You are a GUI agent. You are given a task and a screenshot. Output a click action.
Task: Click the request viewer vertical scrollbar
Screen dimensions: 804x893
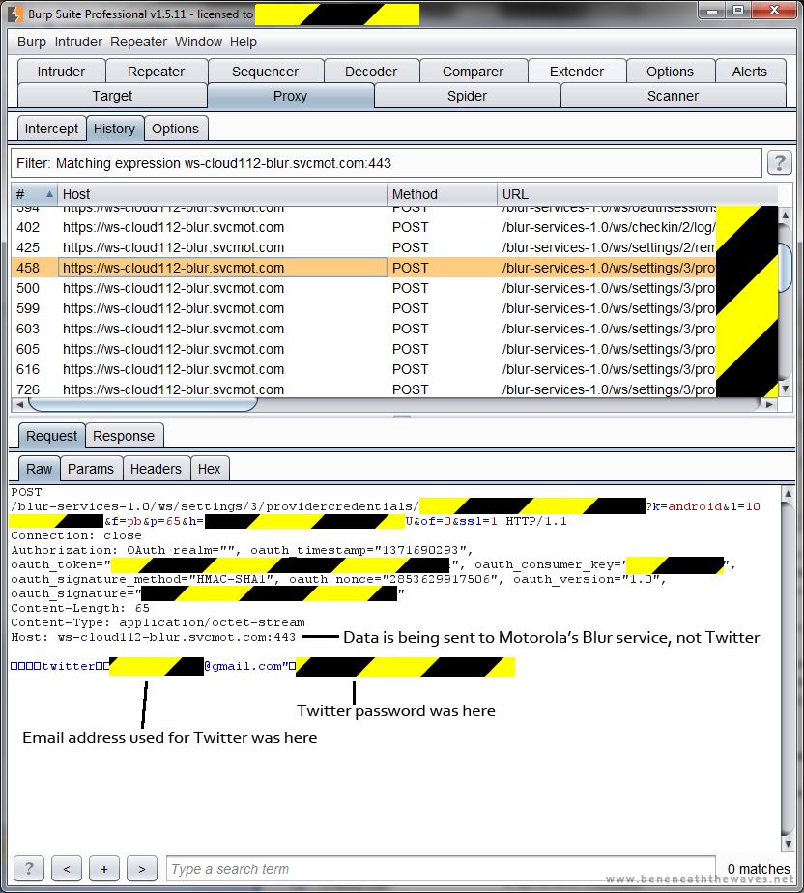coord(788,668)
